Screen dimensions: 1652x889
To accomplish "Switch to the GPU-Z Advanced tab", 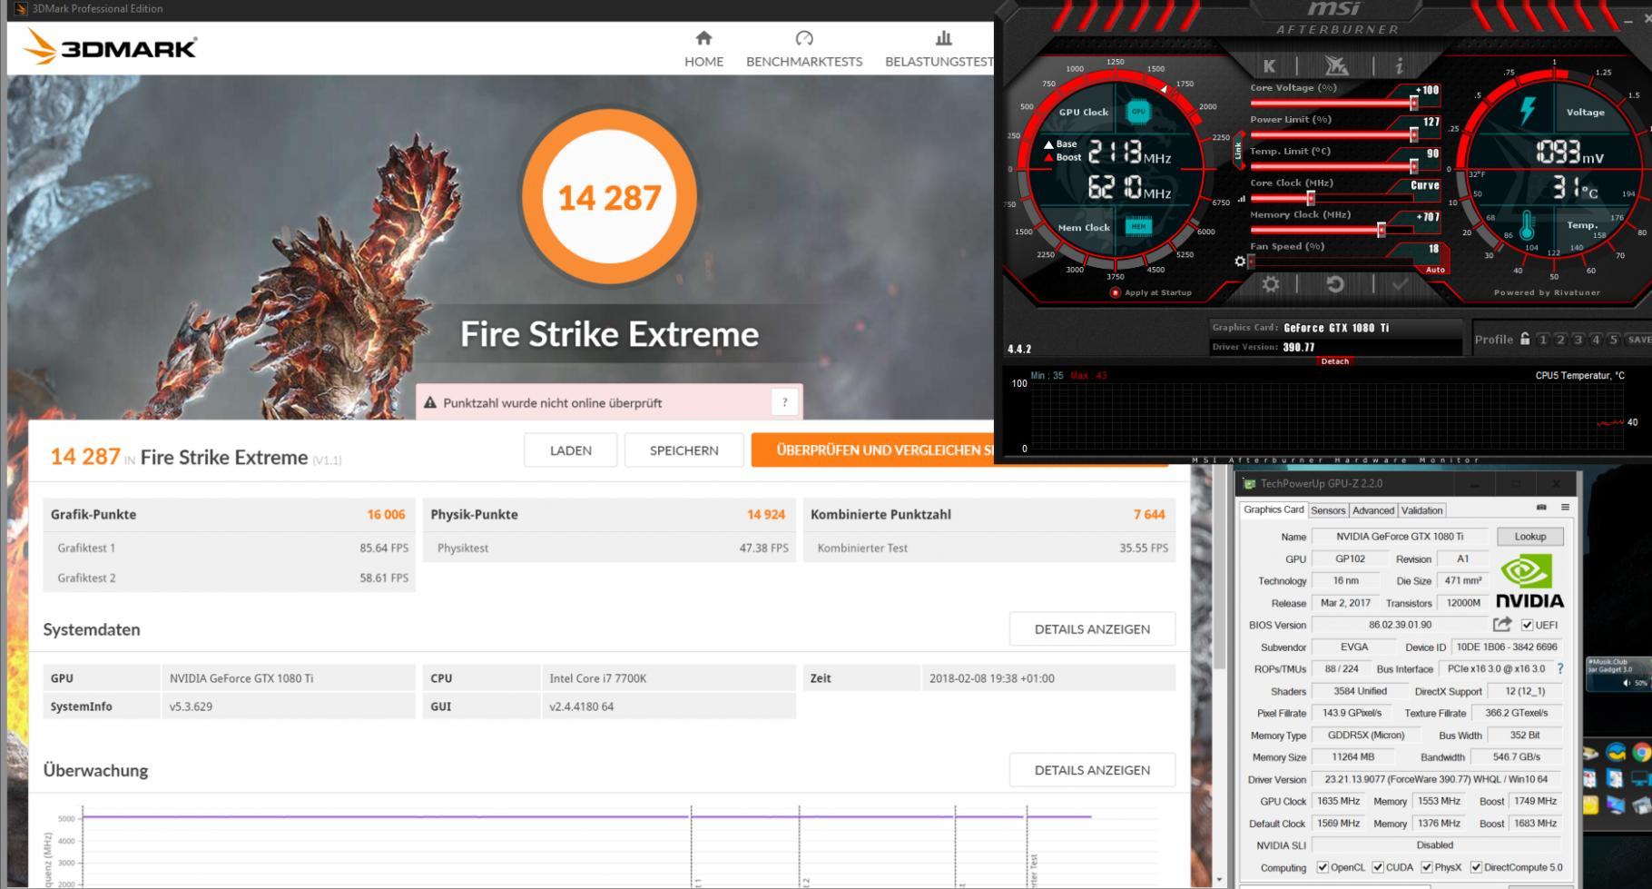I will point(1373,510).
